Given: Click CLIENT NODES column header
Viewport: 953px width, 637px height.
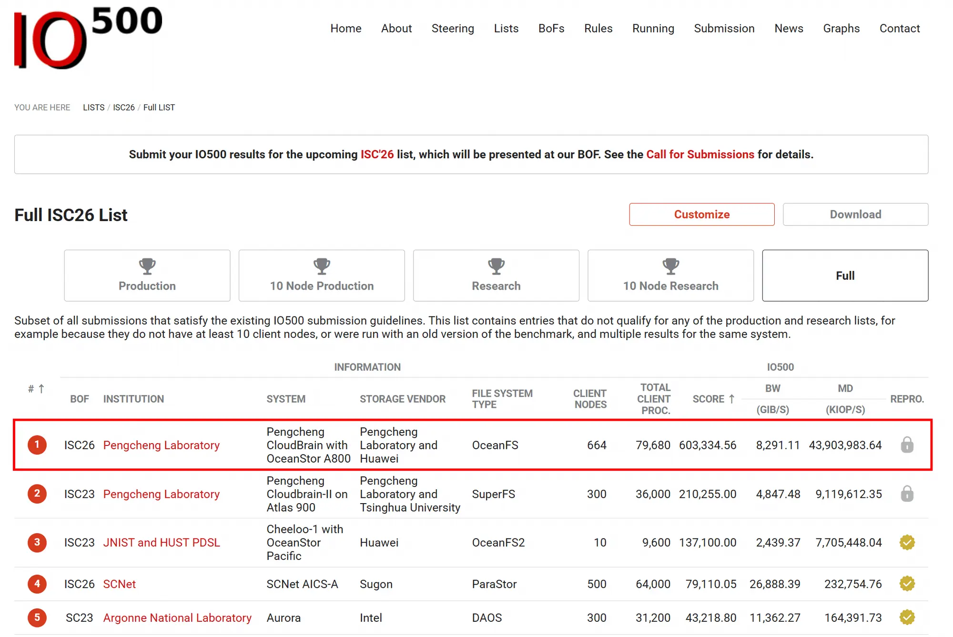Looking at the screenshot, I should click(590, 399).
